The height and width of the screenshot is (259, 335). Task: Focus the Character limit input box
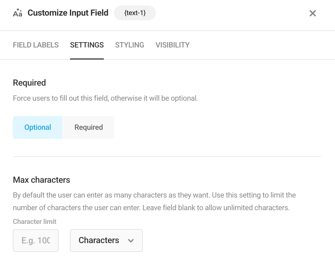click(36, 240)
